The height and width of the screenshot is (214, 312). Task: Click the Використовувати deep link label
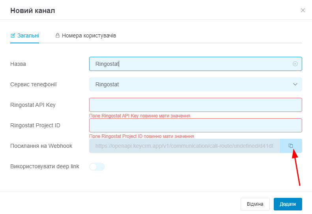[x=45, y=166]
